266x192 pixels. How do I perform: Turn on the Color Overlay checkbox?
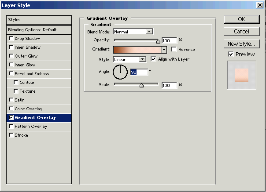(11, 109)
